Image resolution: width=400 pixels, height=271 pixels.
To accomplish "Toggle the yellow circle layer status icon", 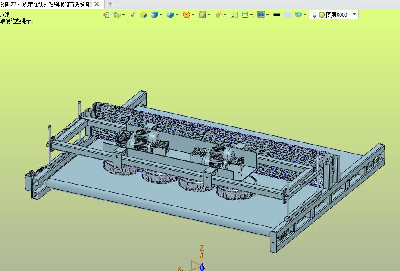I will [x=322, y=15].
